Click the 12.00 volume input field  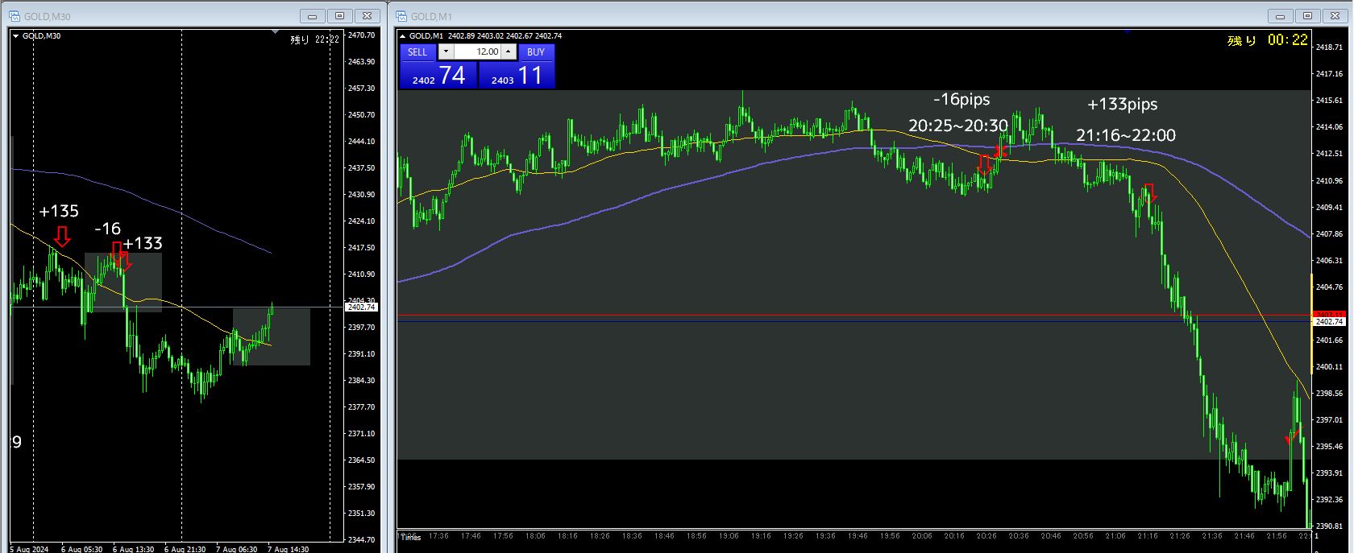(477, 52)
